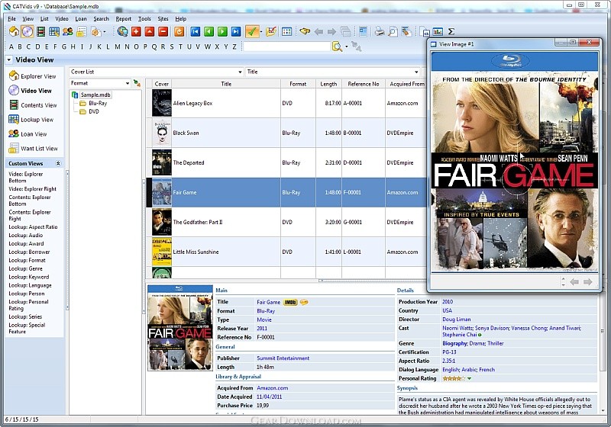
Task: Click the Summit Entertainment publisher link
Action: coord(283,358)
